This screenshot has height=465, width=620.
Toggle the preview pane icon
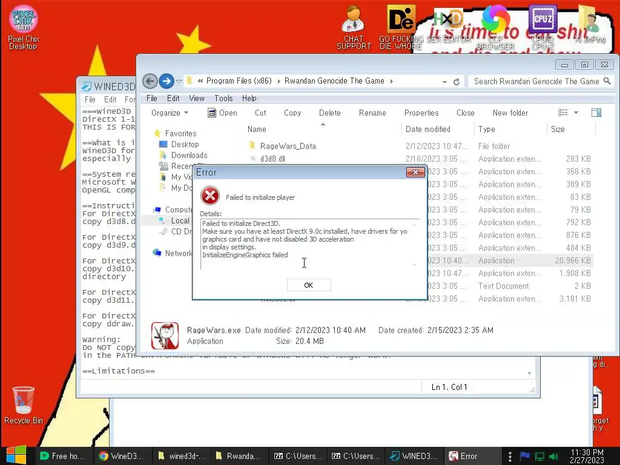[596, 113]
